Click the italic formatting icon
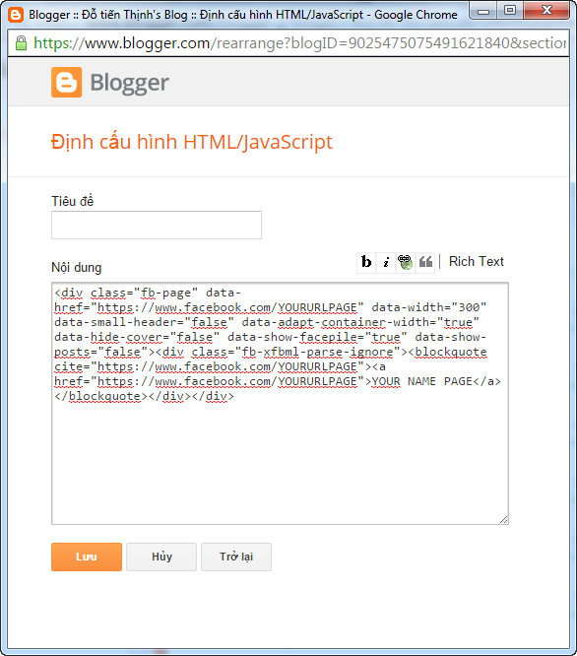577x656 pixels. tap(386, 262)
